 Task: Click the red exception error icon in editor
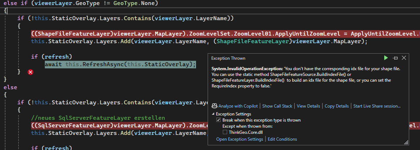pyautogui.click(x=31, y=72)
